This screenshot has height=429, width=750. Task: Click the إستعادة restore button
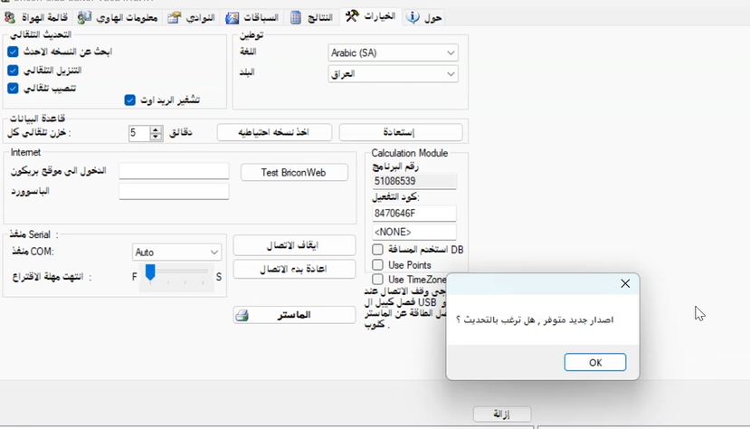coord(400,132)
